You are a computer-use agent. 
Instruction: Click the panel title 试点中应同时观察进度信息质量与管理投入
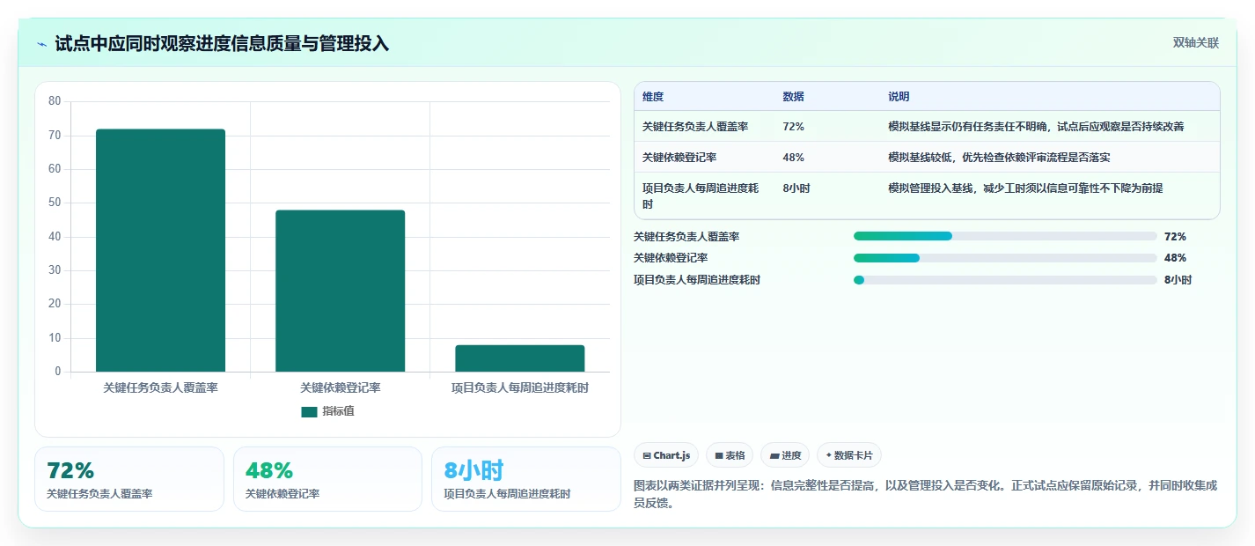pos(222,43)
